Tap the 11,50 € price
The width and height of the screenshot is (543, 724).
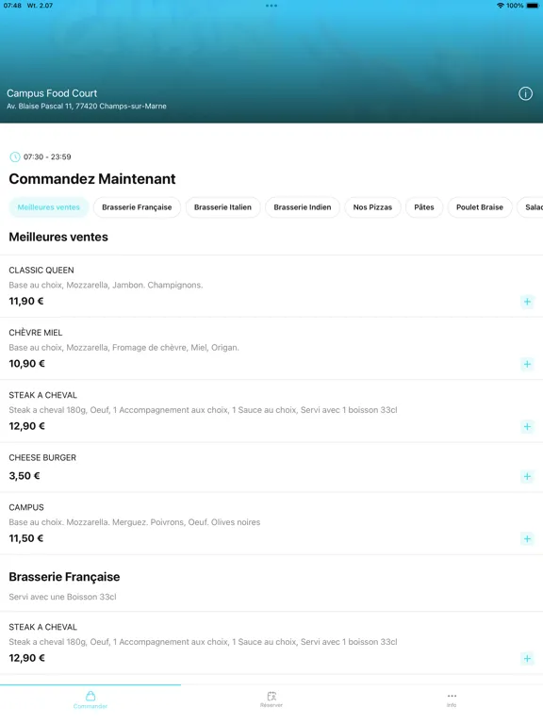[x=25, y=538]
